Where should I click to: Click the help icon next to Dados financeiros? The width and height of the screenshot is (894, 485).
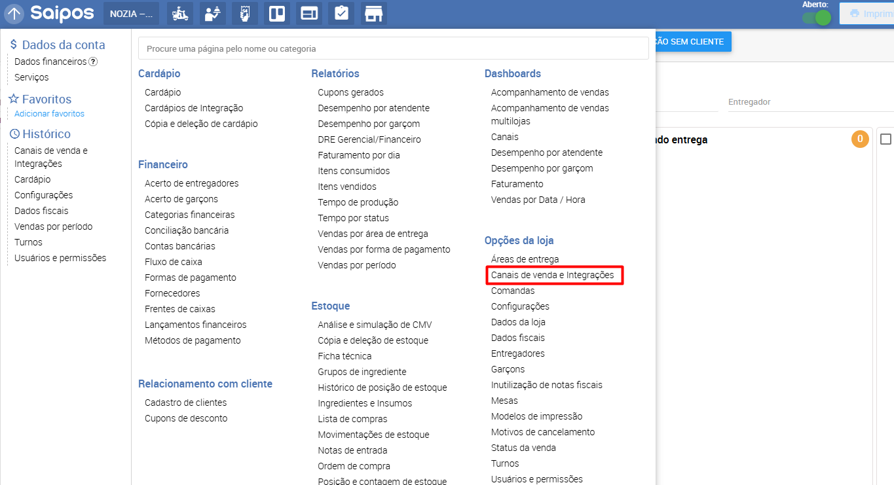point(93,62)
